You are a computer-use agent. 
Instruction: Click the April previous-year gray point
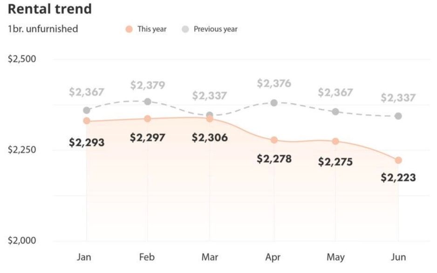(274, 103)
